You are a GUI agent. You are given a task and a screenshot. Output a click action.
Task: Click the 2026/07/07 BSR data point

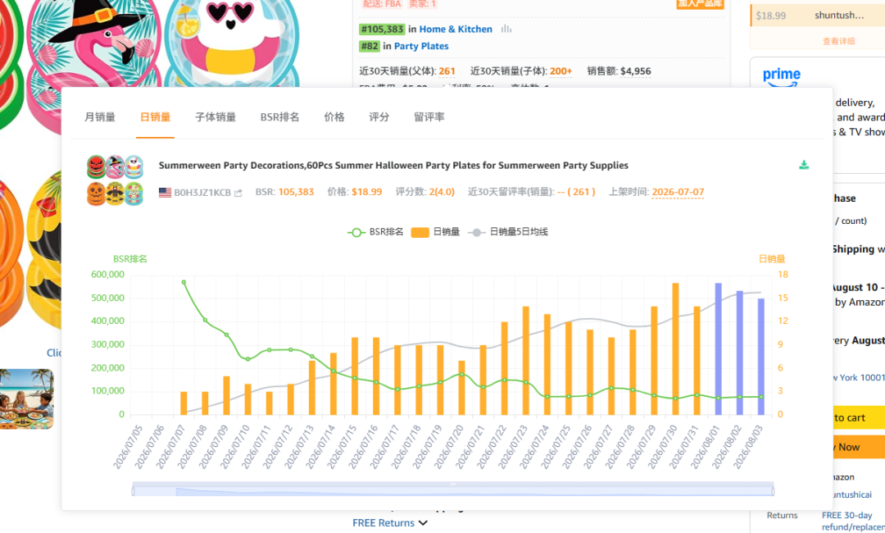(184, 282)
